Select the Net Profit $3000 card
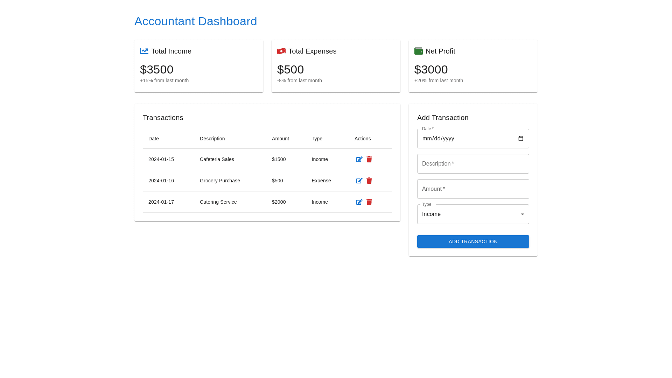This screenshot has width=672, height=378. tap(473, 69)
